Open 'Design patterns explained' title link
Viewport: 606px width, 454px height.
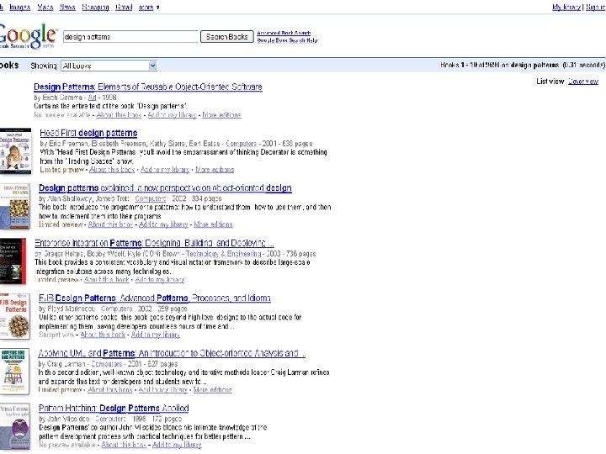[x=165, y=188]
